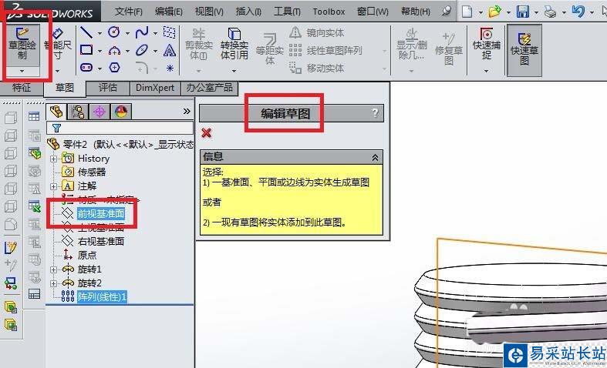Image resolution: width=607 pixels, height=368 pixels.
Task: Click Quick Snaps (快速捕捉) tool
Action: tap(486, 44)
